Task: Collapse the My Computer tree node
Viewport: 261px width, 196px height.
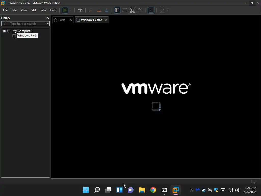Action: (x=5, y=31)
